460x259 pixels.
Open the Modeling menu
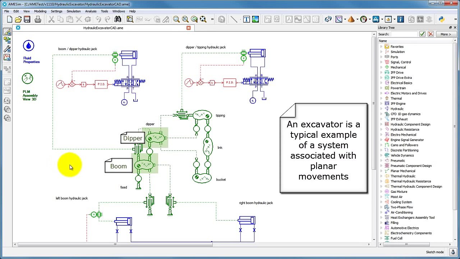pyautogui.click(x=40, y=11)
